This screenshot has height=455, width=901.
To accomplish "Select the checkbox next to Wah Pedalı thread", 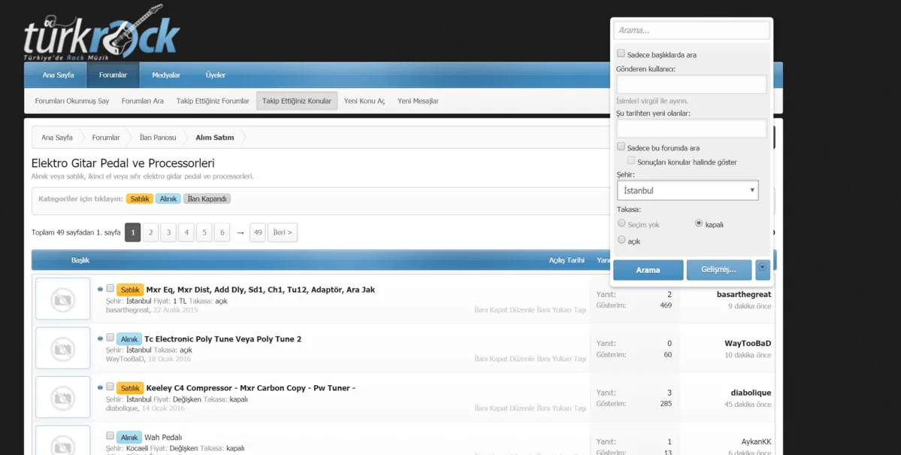I will click(x=110, y=435).
